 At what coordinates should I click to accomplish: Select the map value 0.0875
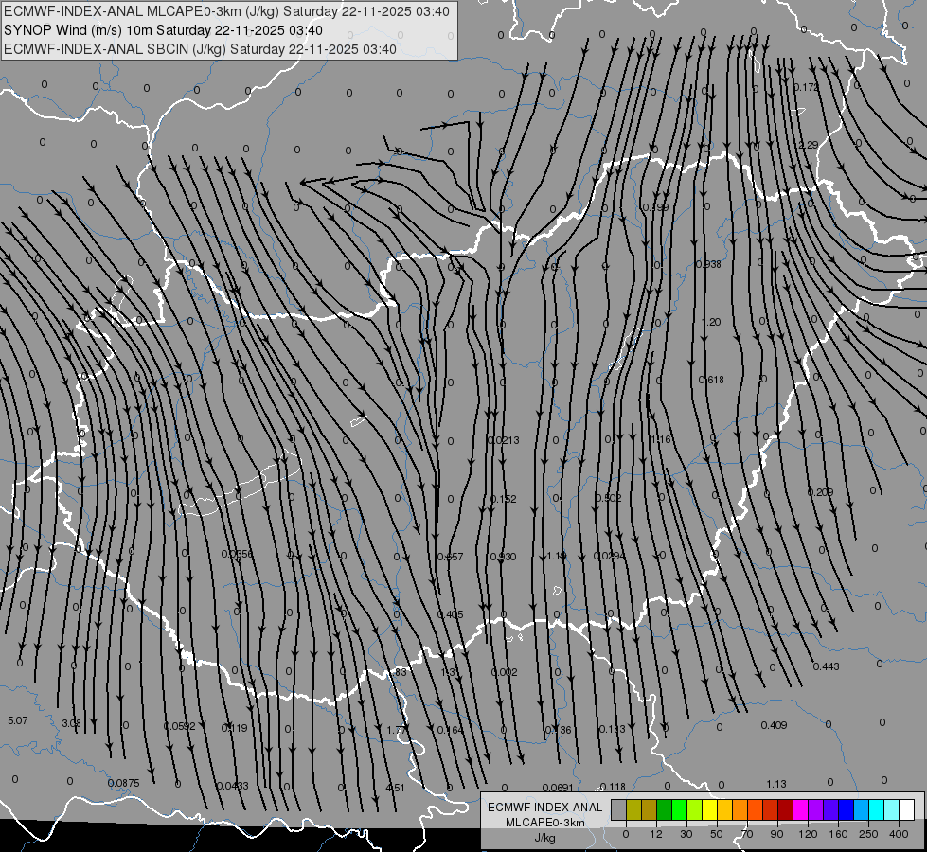[x=123, y=784]
